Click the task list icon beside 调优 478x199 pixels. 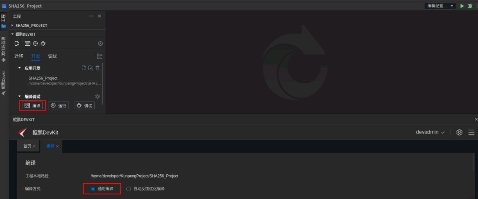tap(100, 56)
